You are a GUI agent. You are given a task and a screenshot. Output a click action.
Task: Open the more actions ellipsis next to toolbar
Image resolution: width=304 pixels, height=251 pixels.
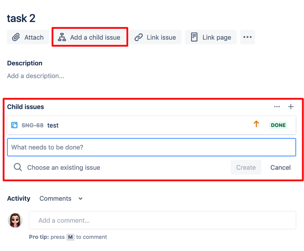tap(247, 37)
